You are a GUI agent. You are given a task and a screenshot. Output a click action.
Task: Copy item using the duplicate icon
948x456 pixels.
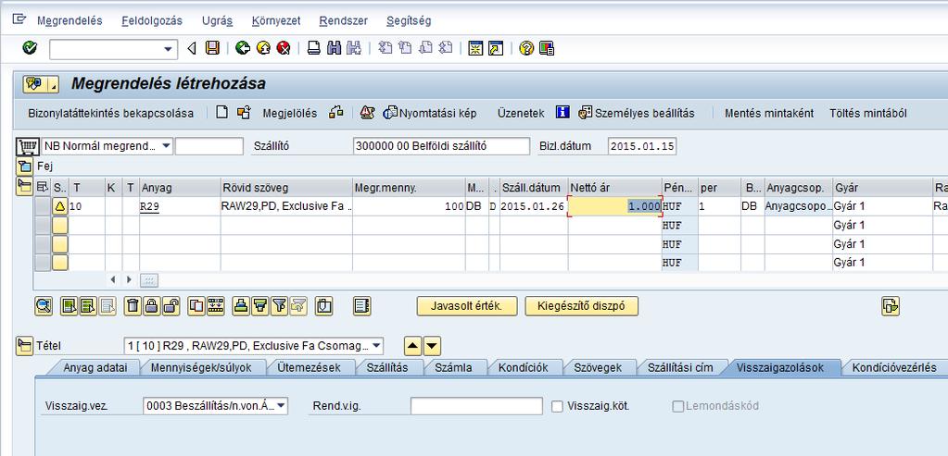pyautogui.click(x=196, y=306)
